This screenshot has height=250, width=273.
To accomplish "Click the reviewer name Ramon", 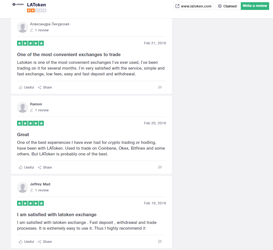I will (x=36, y=104).
